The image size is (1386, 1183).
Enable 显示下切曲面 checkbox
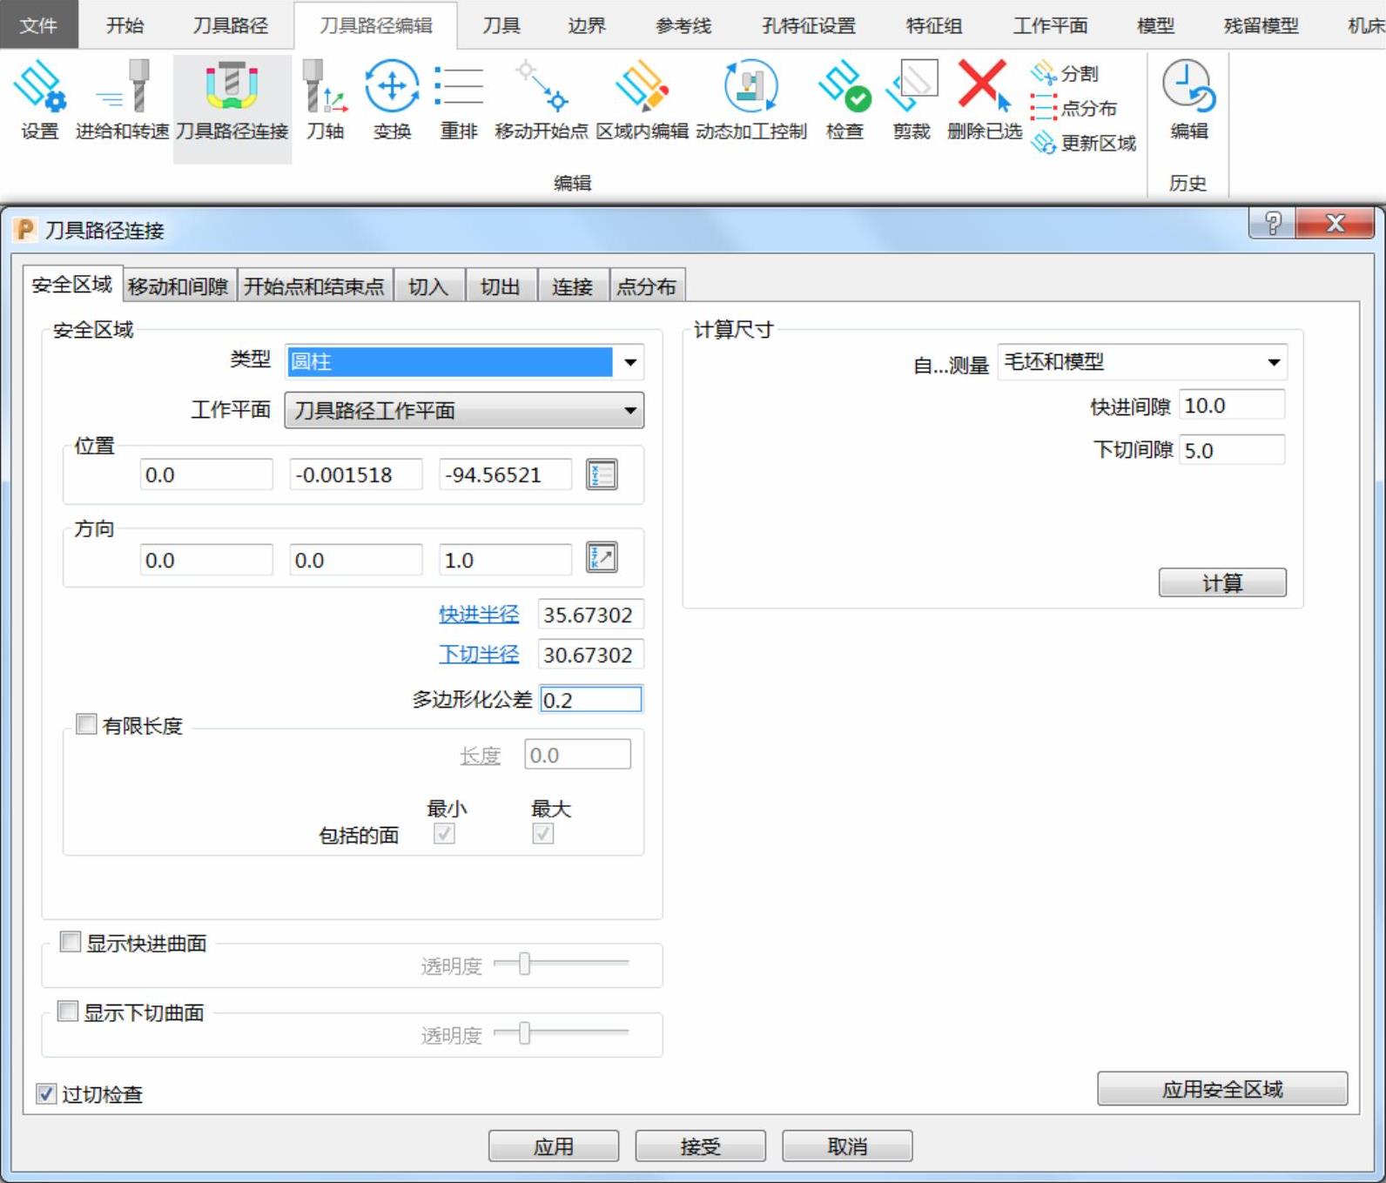pyautogui.click(x=68, y=1011)
